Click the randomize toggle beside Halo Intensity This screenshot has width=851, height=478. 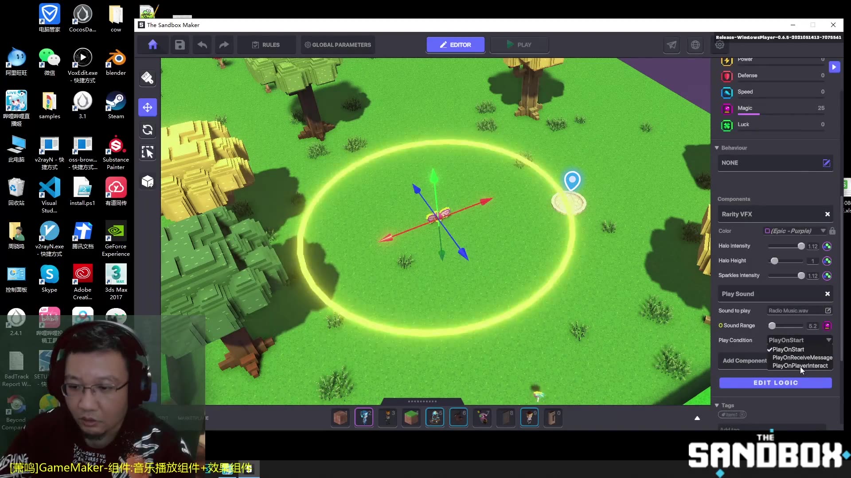pos(827,246)
